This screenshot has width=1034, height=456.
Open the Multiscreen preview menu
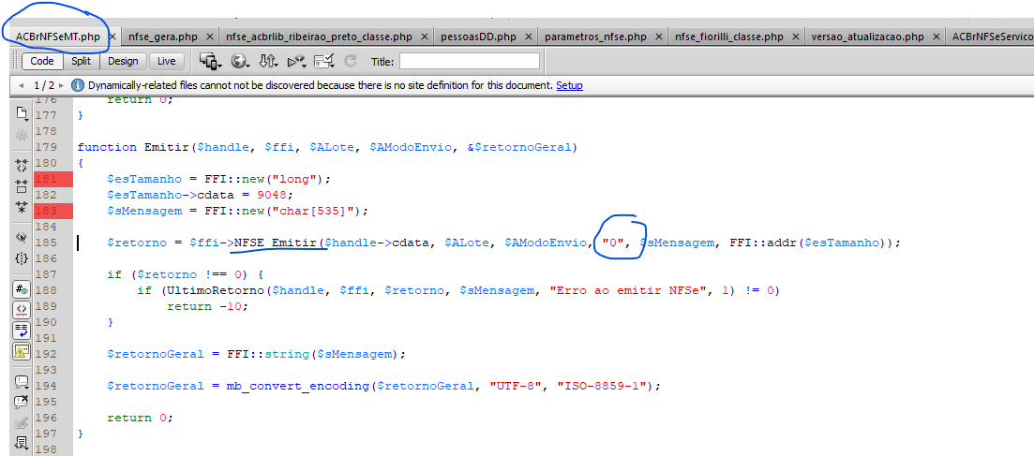(x=209, y=61)
